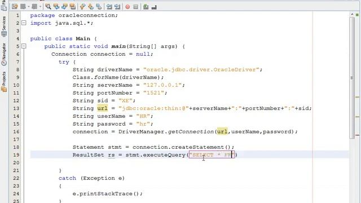Click the "jdbc:oracle:thin:@" string
Viewport: 361px width, 203px height.
153,108
